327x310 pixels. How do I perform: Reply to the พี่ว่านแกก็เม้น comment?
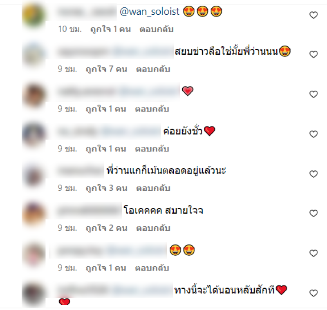(x=153, y=188)
